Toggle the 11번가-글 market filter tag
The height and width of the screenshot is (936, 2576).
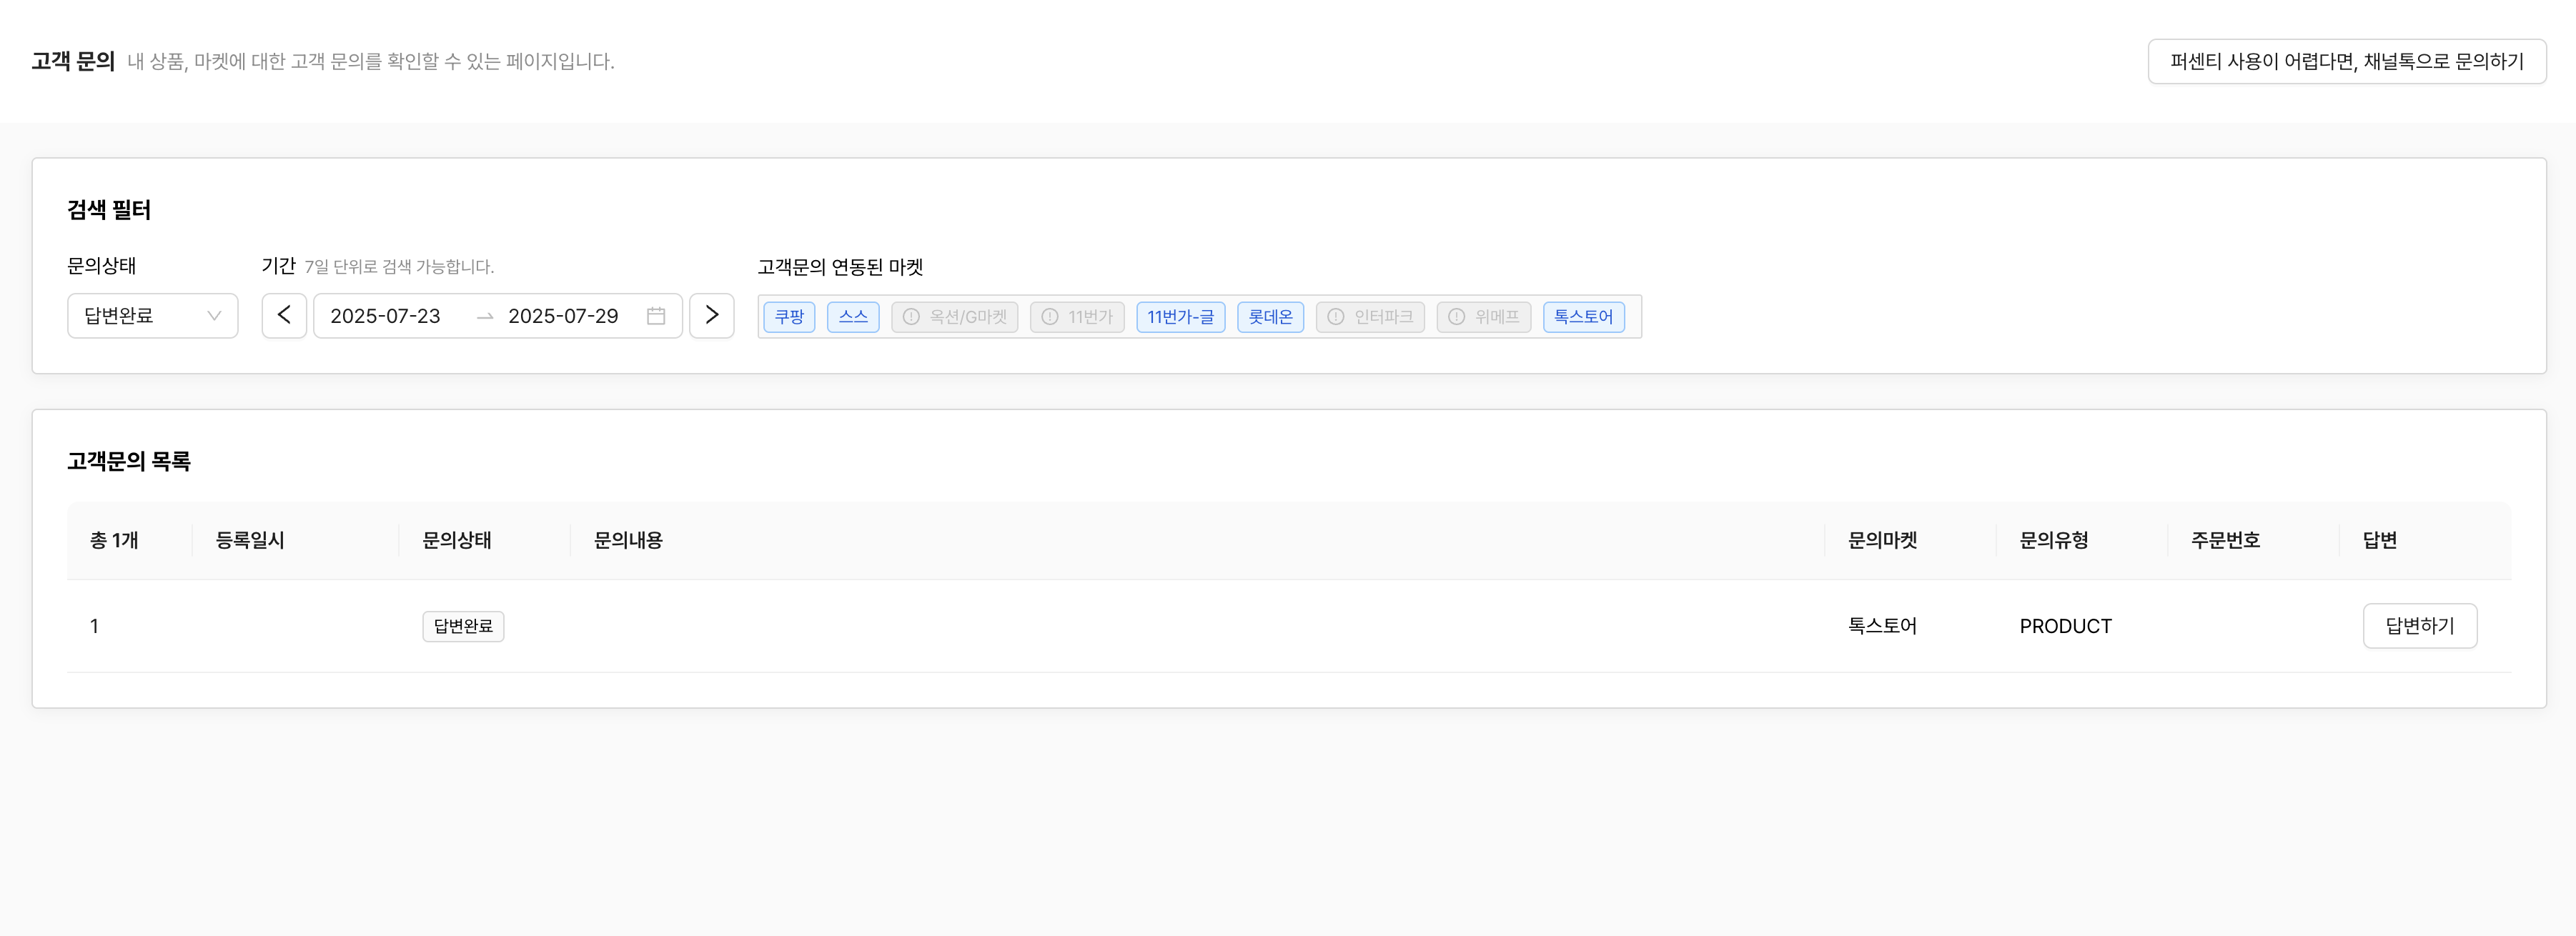[x=1180, y=317]
